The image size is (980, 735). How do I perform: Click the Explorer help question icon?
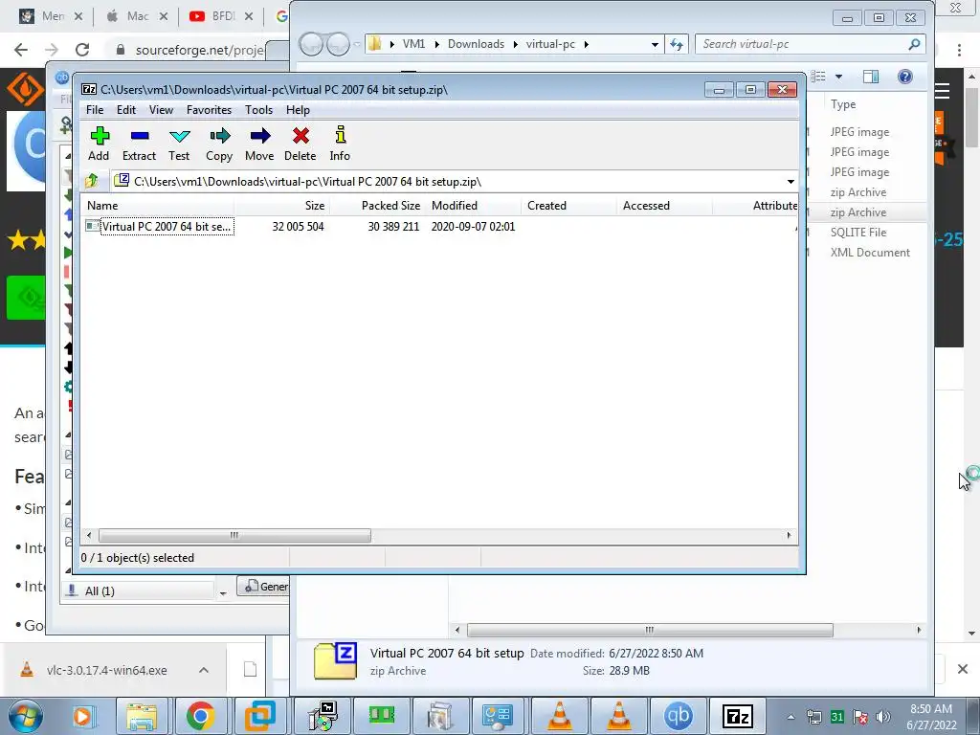[905, 77]
